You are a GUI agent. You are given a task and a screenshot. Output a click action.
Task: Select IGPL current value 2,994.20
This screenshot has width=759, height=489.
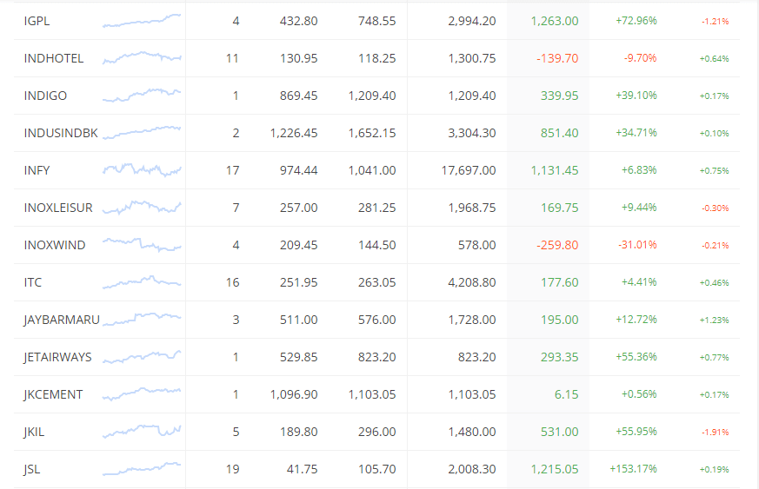tap(472, 22)
